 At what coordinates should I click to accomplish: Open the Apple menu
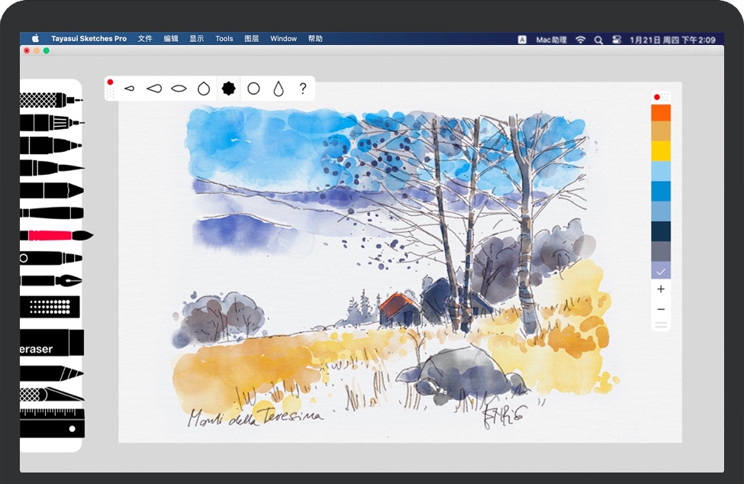coord(36,38)
